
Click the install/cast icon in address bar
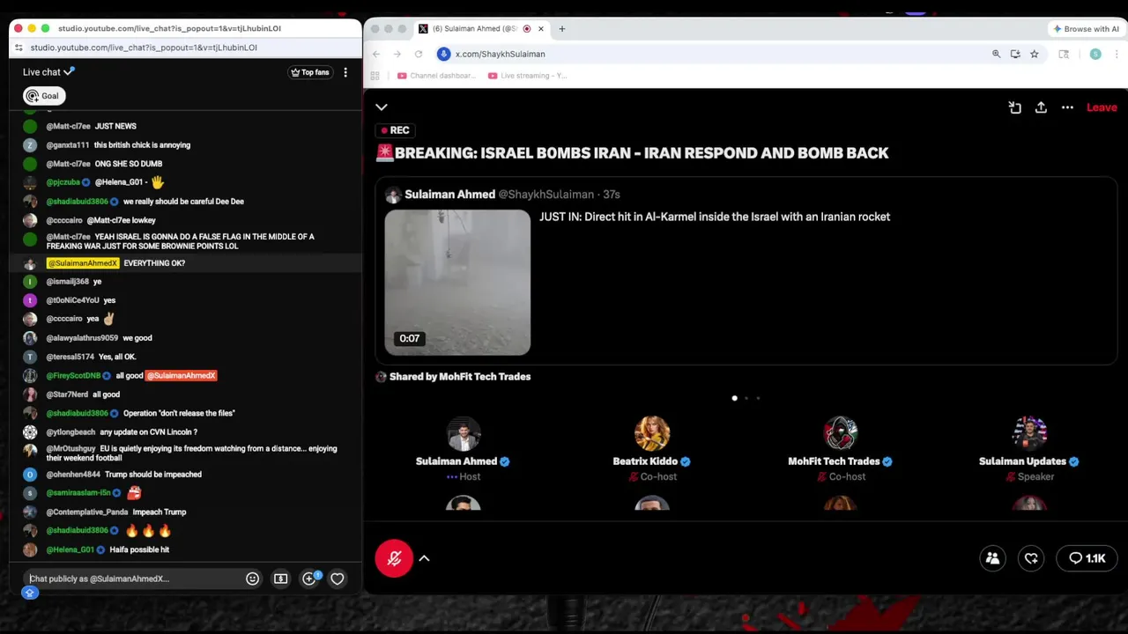click(1015, 54)
